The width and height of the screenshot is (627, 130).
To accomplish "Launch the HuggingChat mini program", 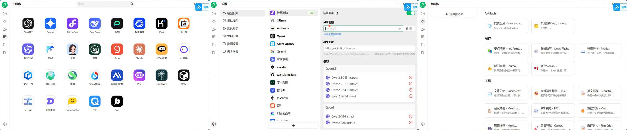I will pos(72,102).
